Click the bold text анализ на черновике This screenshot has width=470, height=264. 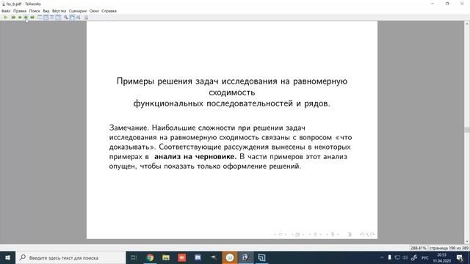[x=195, y=156]
